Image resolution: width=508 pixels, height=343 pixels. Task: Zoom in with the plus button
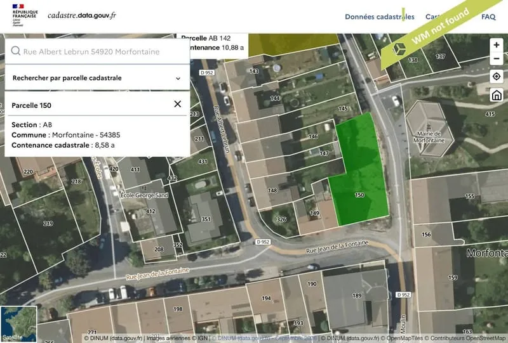pos(497,45)
